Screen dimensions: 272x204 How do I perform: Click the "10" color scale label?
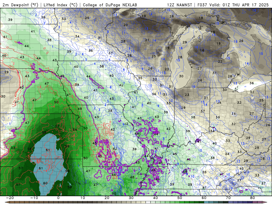click(x=83, y=198)
